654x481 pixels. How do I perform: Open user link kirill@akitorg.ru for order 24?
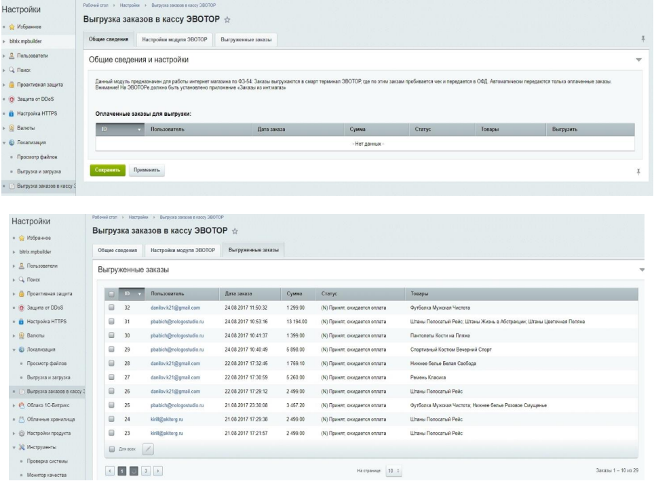[x=167, y=419]
